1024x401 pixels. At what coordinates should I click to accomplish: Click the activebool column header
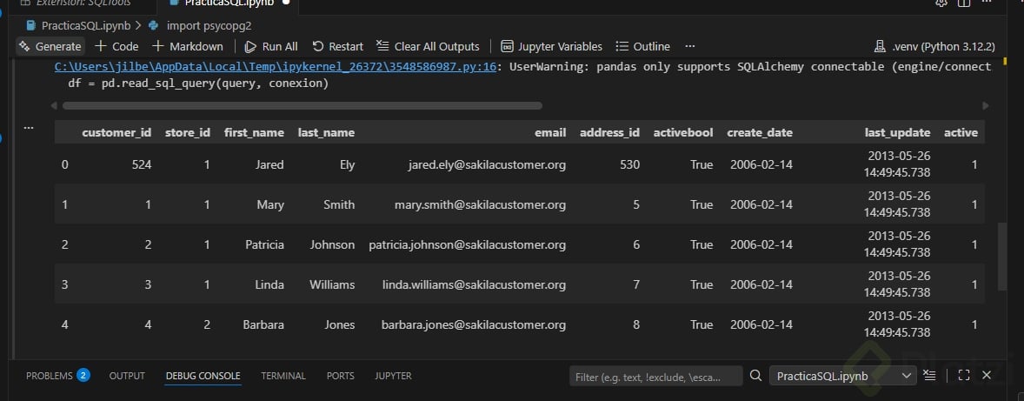[683, 132]
